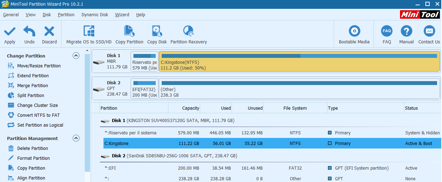Open the View menu

click(x=31, y=15)
